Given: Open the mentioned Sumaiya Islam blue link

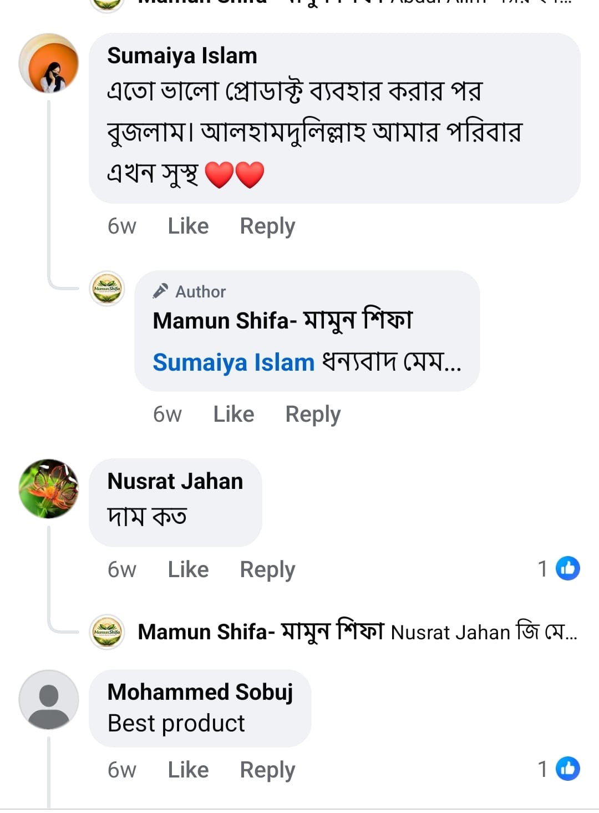Looking at the screenshot, I should point(233,363).
